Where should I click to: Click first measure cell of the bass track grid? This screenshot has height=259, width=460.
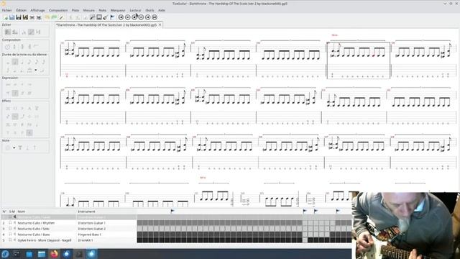[x=139, y=235]
